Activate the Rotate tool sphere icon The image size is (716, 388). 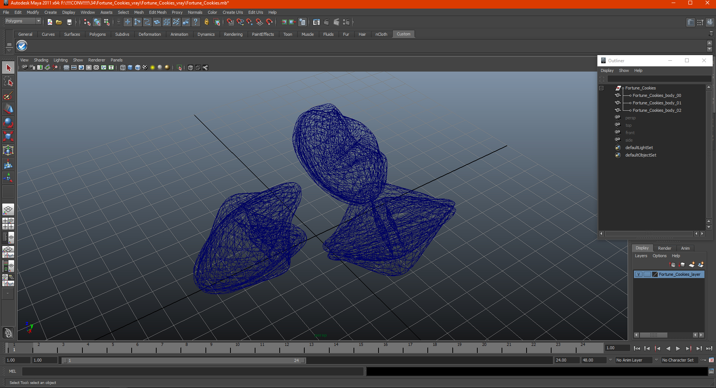pyautogui.click(x=8, y=123)
